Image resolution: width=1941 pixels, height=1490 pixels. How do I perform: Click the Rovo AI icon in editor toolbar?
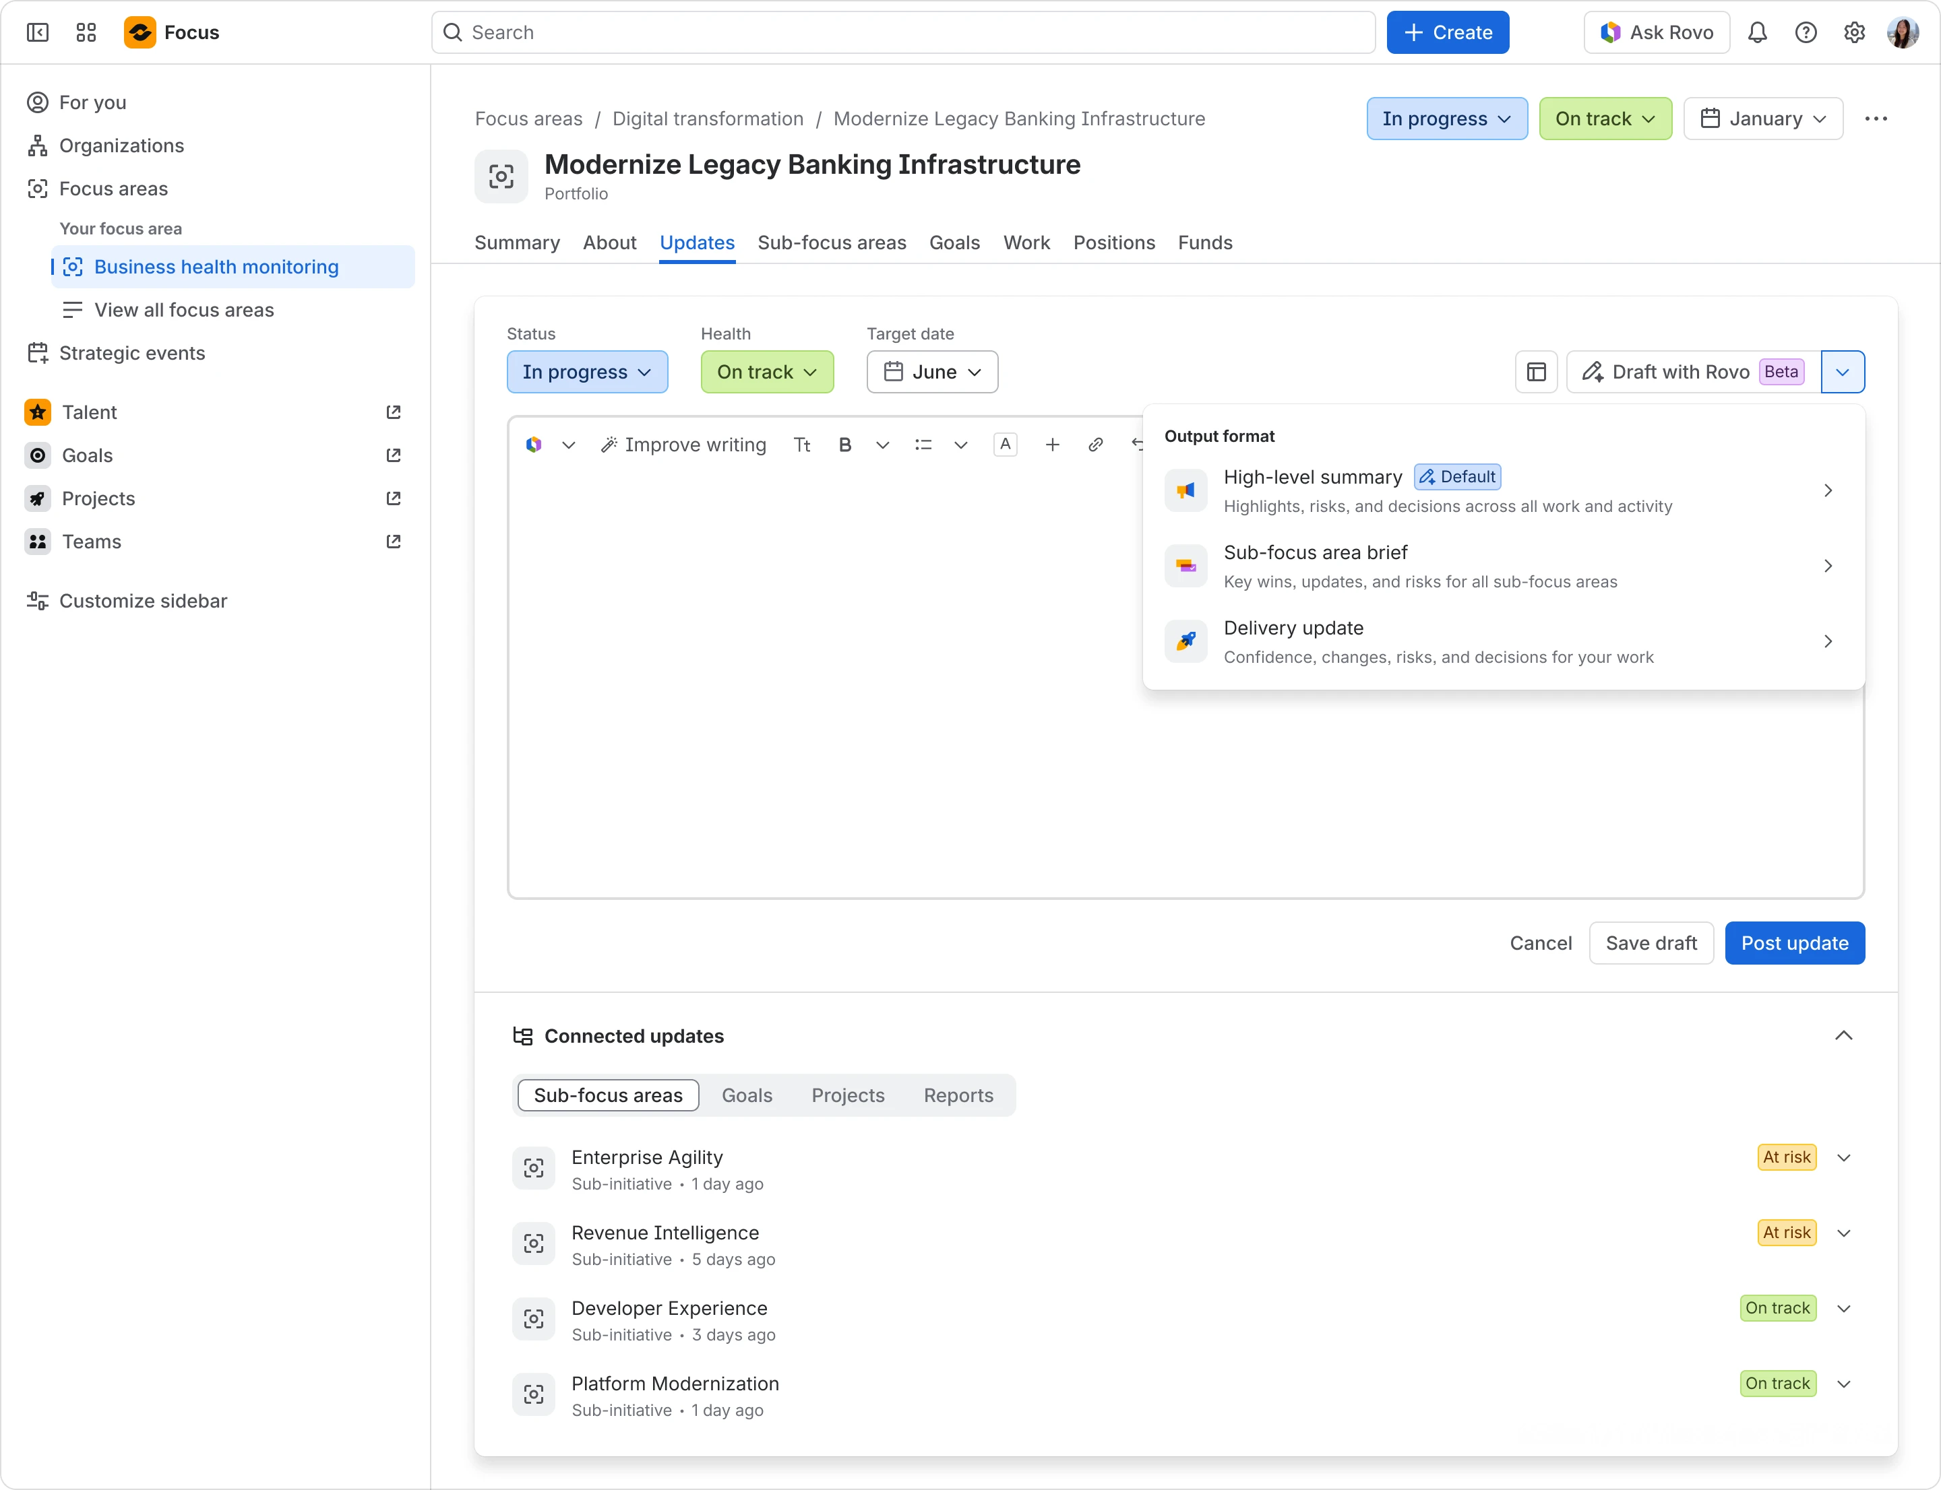click(x=533, y=445)
